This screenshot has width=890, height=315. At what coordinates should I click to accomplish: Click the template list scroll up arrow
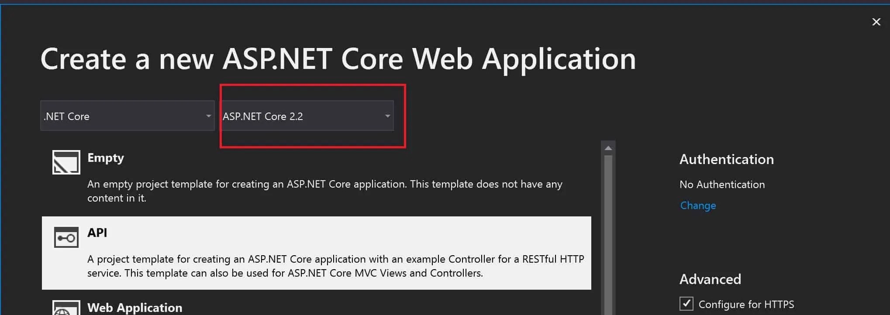(x=608, y=148)
